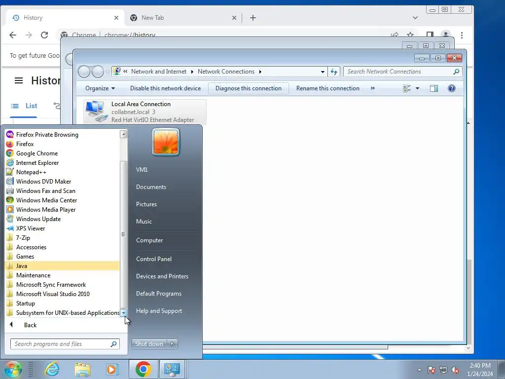Screen dimensions: 505x379
Task: Expand the Network Connections breadcrumb arrow
Action: pos(260,72)
